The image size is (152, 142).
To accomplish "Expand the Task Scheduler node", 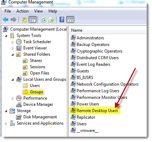I will tap(13, 42).
